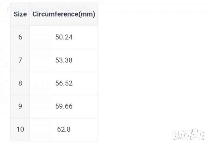Select the size 7 cell
The image size is (208, 144).
point(20,60)
